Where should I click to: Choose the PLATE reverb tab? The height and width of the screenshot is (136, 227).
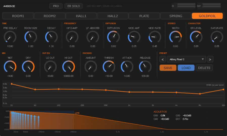pos(144,16)
